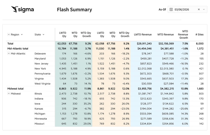Select the Midwest total row label
The height and width of the screenshot is (135, 210).
pyautogui.click(x=15, y=89)
